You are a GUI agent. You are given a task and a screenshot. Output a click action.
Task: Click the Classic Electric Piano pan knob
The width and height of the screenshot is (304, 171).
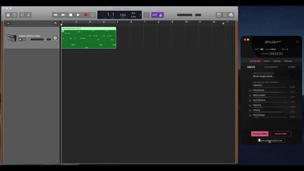pyautogui.click(x=55, y=38)
